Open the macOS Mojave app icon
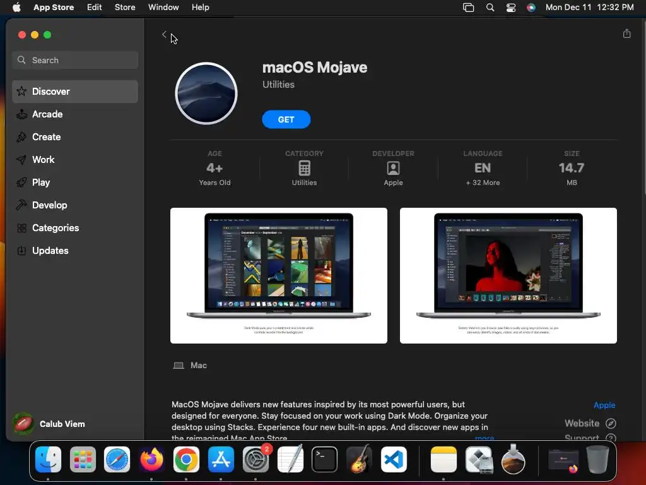Screen dimensions: 646x485 click(x=206, y=93)
